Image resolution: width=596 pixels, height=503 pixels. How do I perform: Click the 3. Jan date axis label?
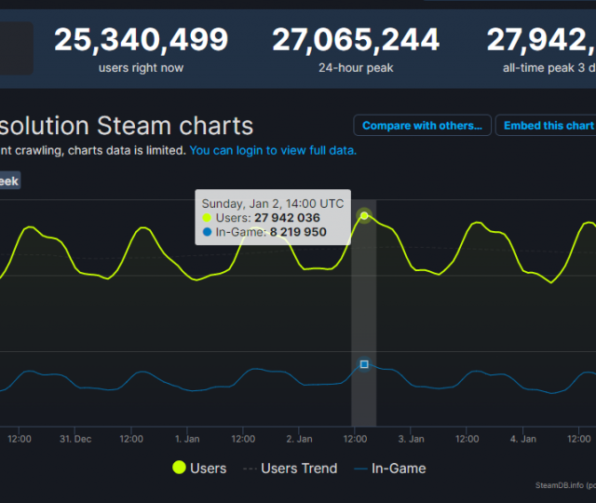411,439
